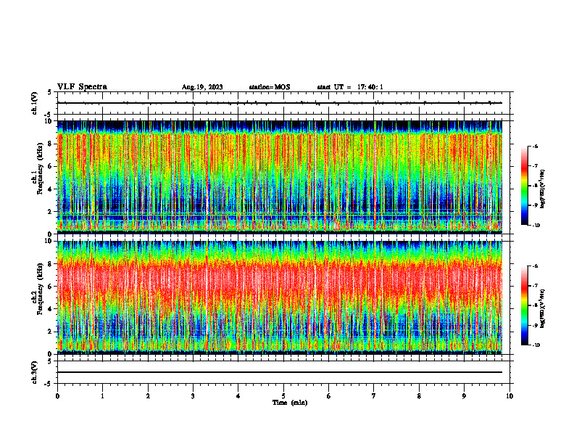Click the "3" tick on the time axis
Viewport: 574px width, 444px height.
tap(193, 396)
